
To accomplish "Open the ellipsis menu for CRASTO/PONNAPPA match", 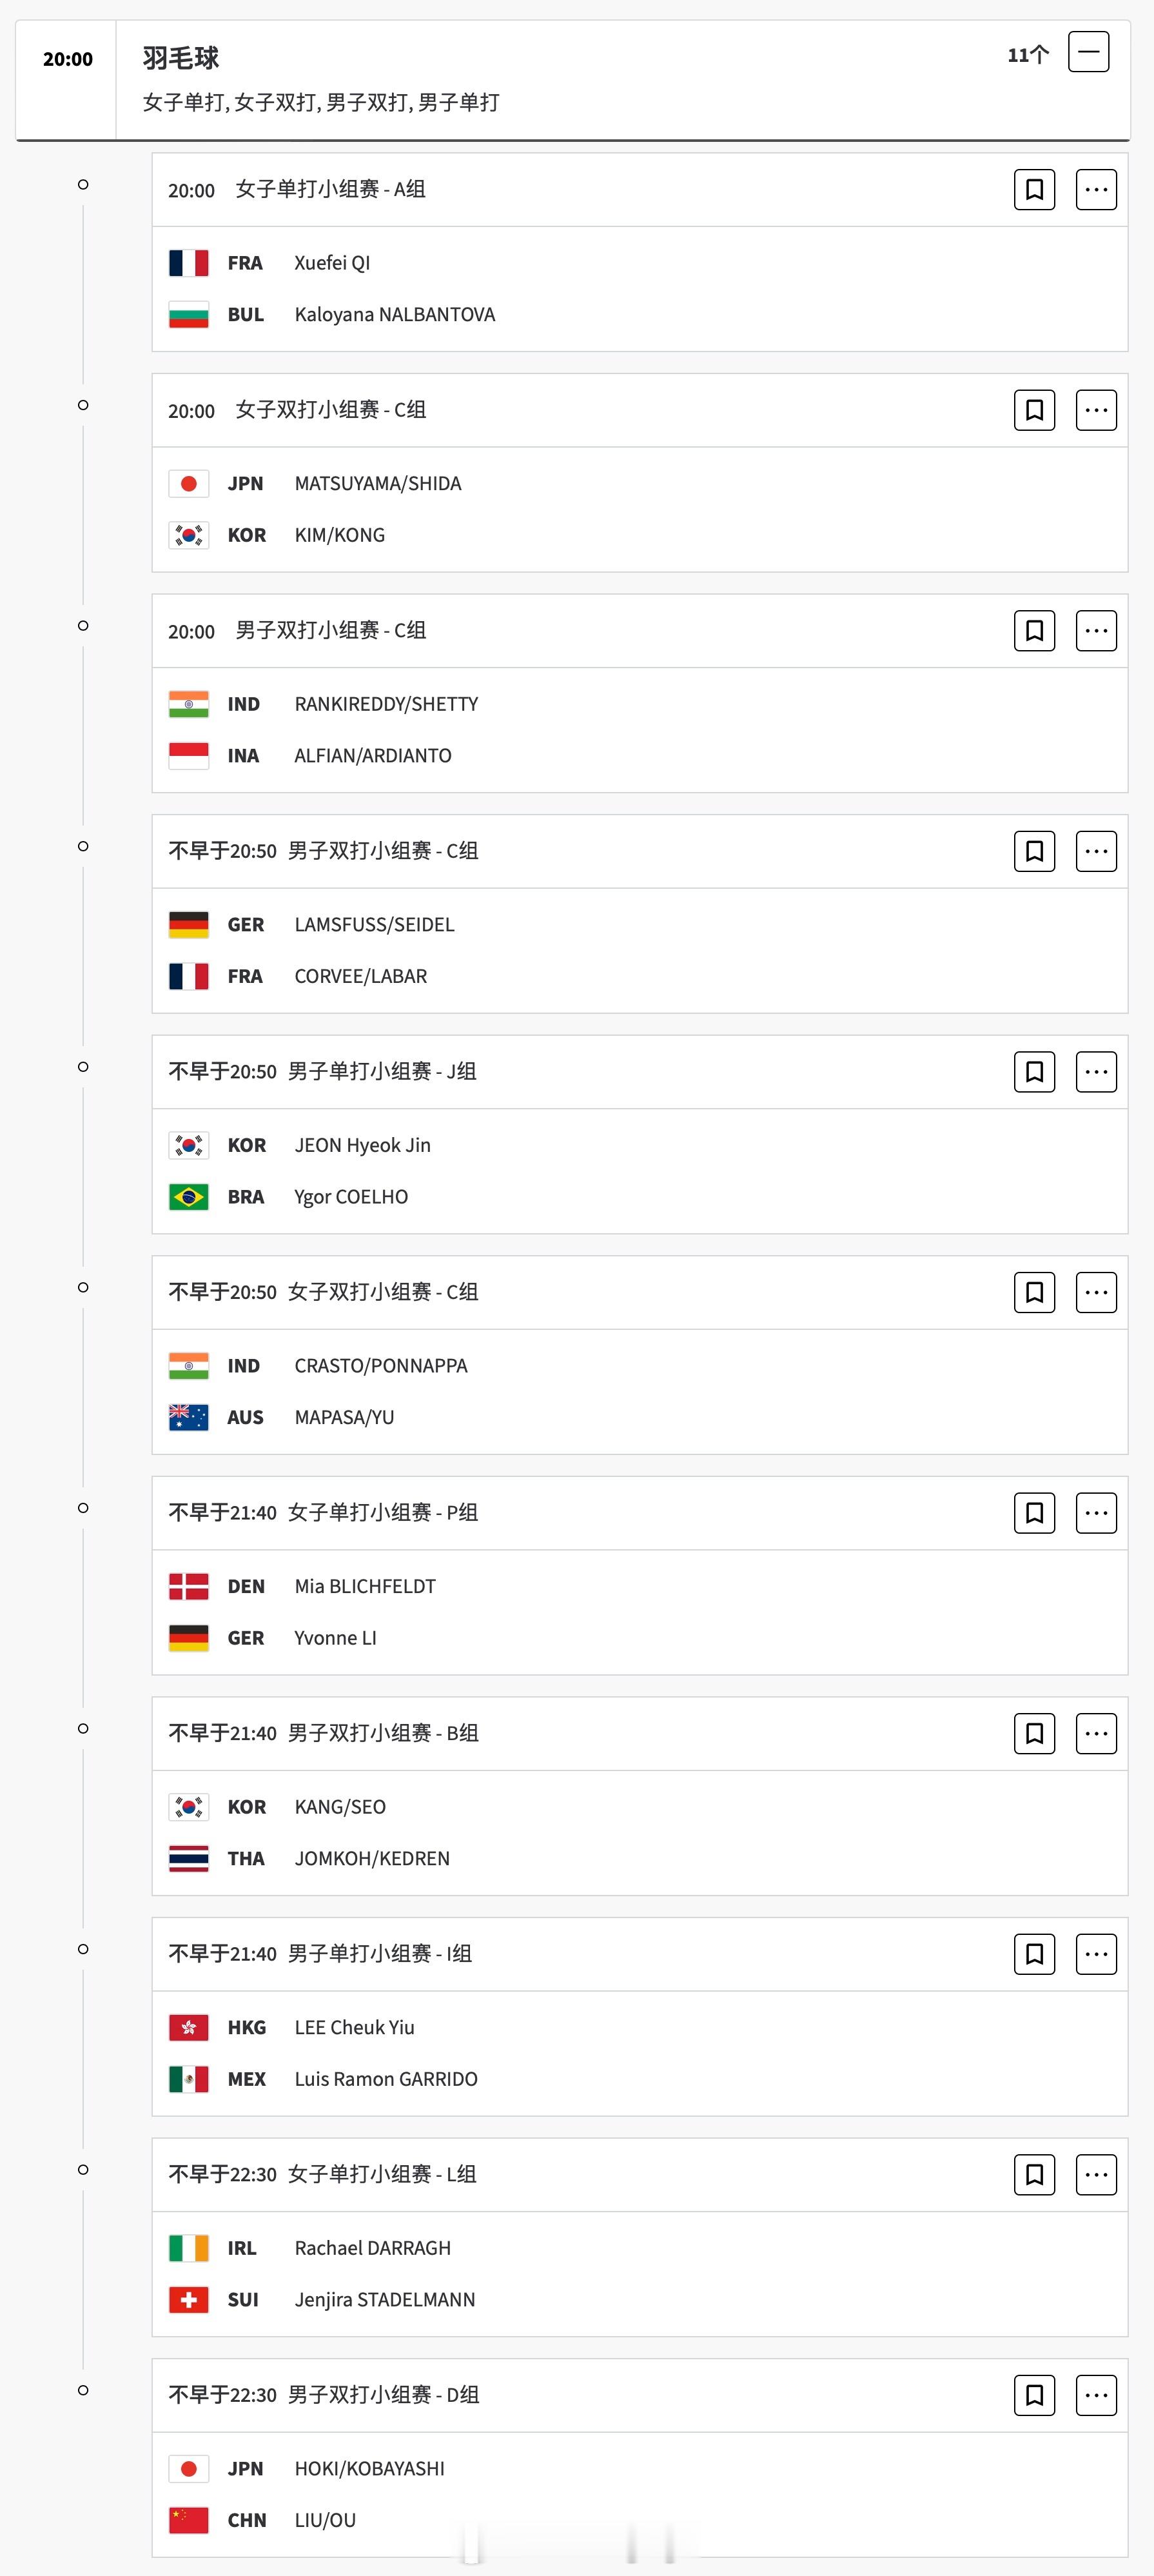I will (x=1096, y=1292).
